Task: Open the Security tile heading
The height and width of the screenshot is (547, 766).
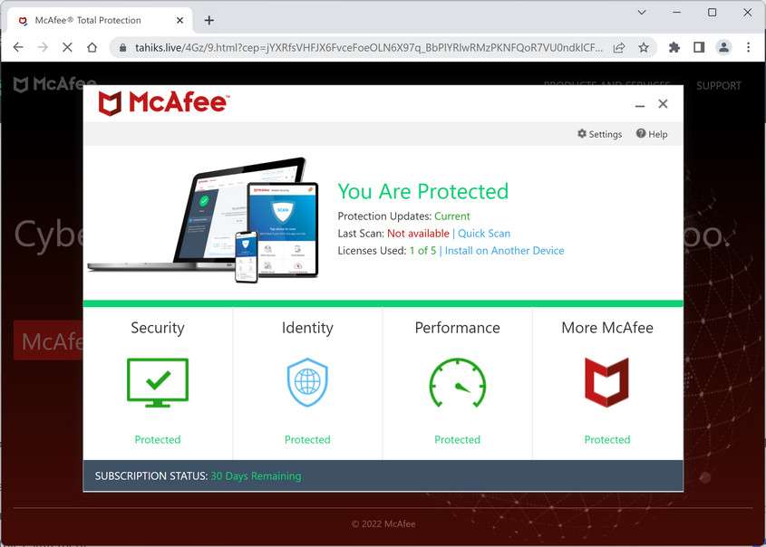Action: point(158,328)
